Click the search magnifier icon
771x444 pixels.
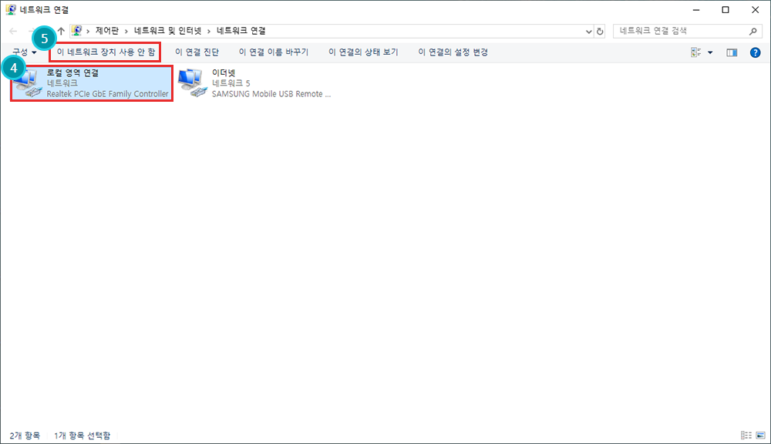(x=752, y=31)
